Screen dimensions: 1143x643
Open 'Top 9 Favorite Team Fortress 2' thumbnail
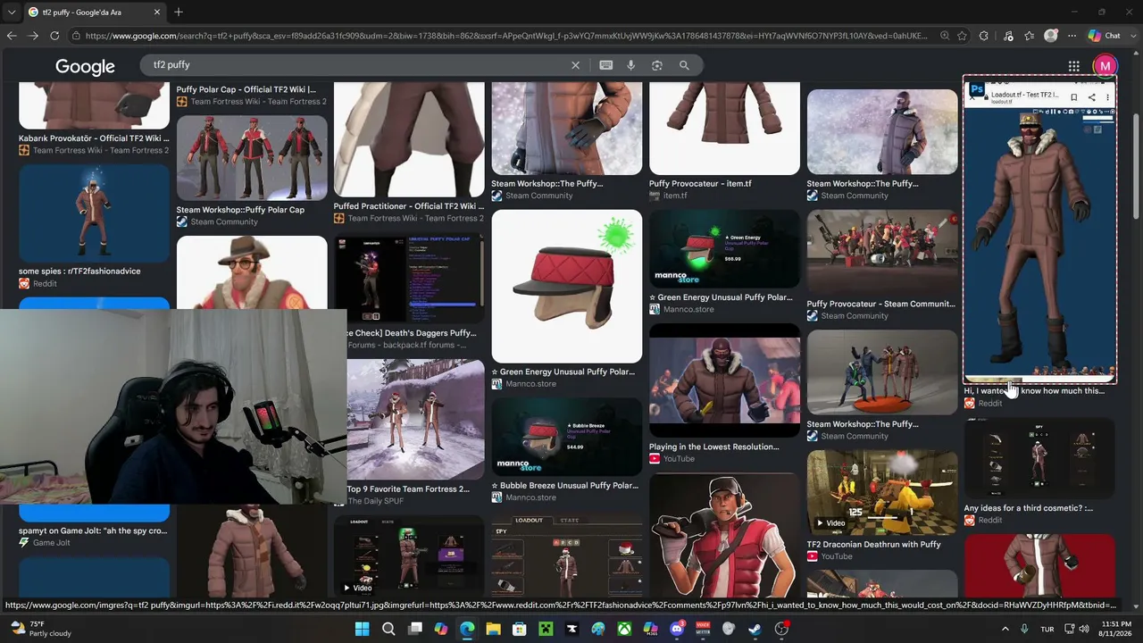point(415,420)
